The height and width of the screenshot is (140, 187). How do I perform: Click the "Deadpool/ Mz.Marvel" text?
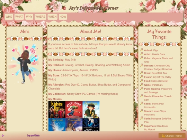(156, 128)
